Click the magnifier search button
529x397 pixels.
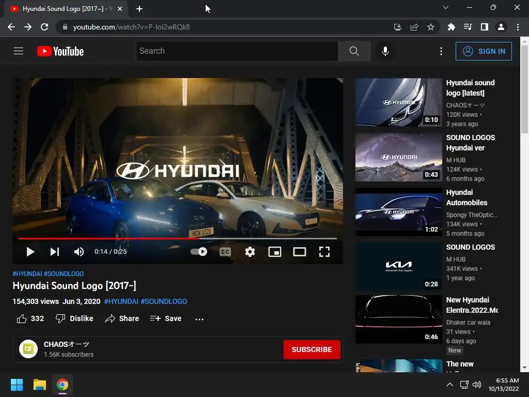354,51
